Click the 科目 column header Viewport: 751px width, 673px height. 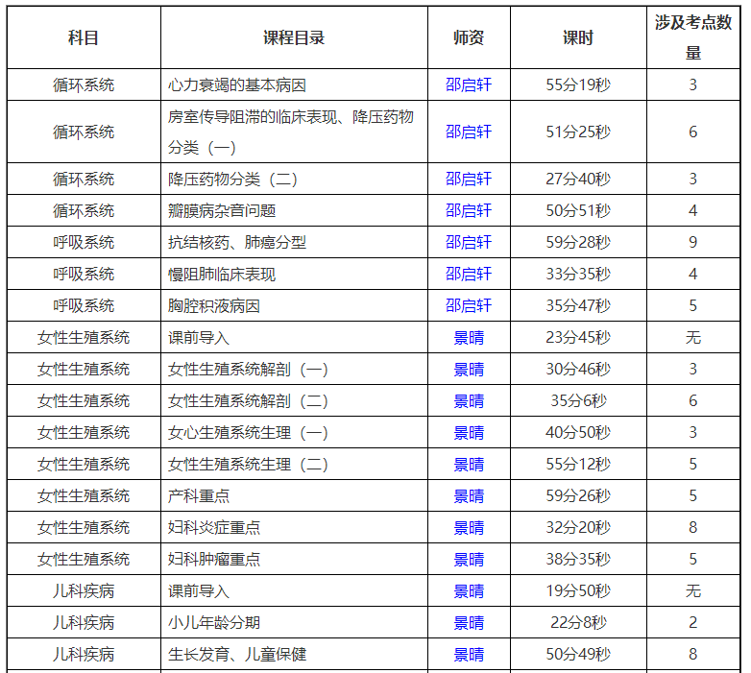(x=84, y=38)
